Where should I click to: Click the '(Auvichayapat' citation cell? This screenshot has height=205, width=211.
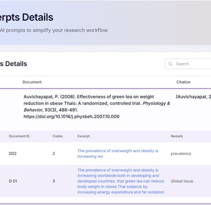tap(194, 97)
